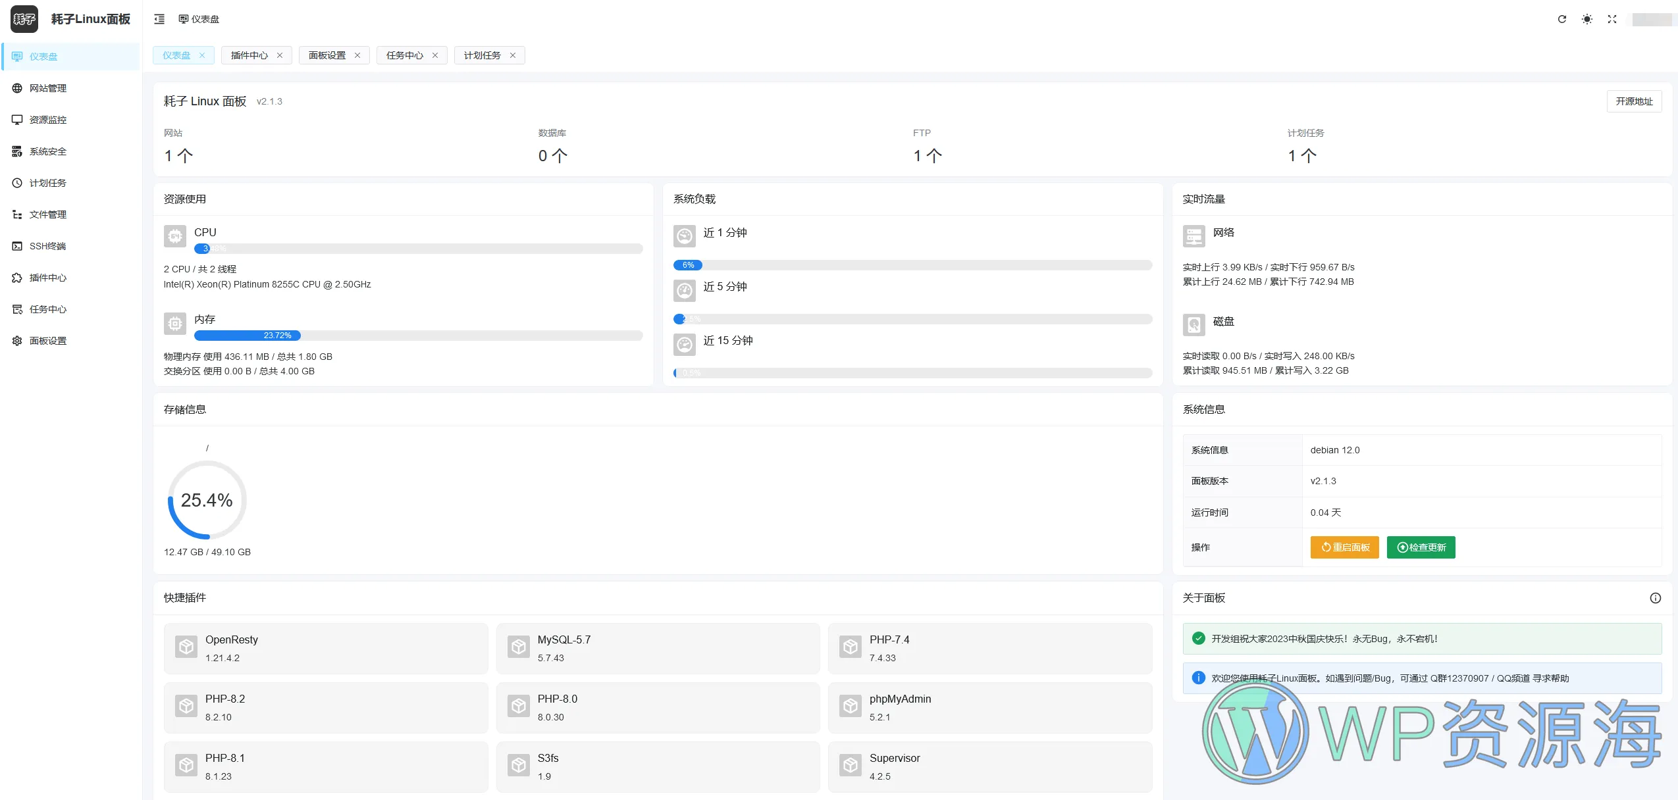Click the 0.04 天 uptime value
The width and height of the screenshot is (1678, 800).
click(1325, 512)
